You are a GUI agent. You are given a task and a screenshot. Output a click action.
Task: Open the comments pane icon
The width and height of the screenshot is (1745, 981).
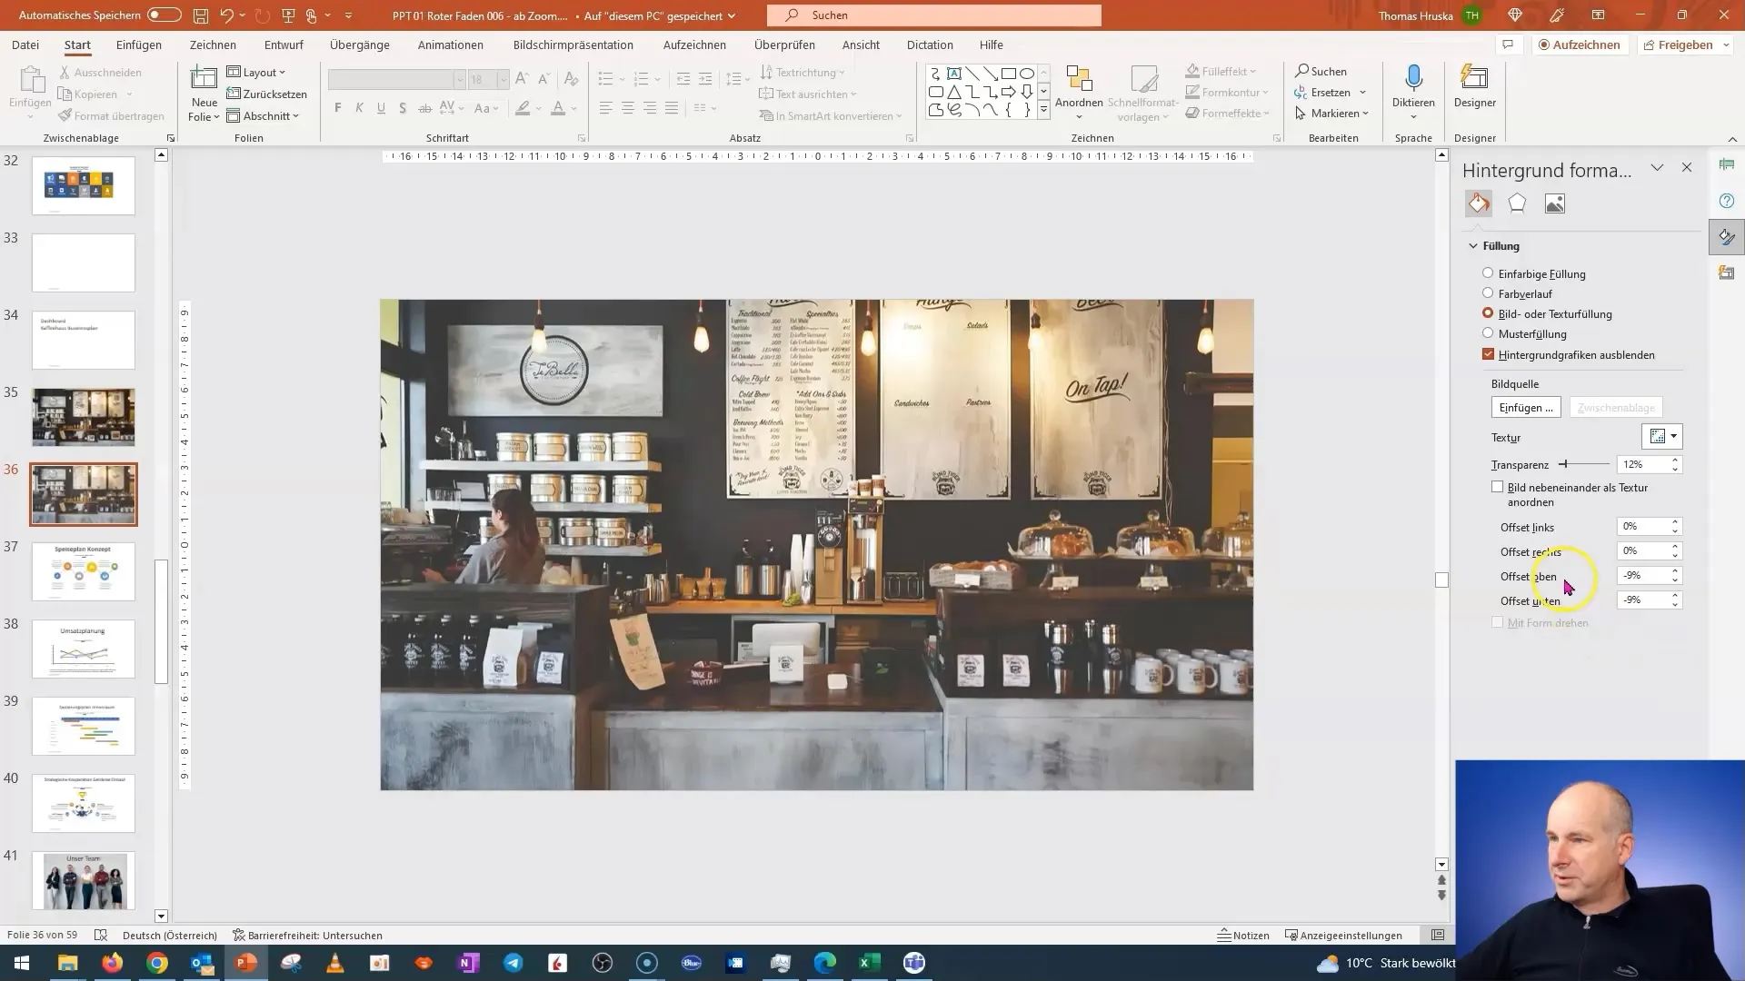(1508, 45)
